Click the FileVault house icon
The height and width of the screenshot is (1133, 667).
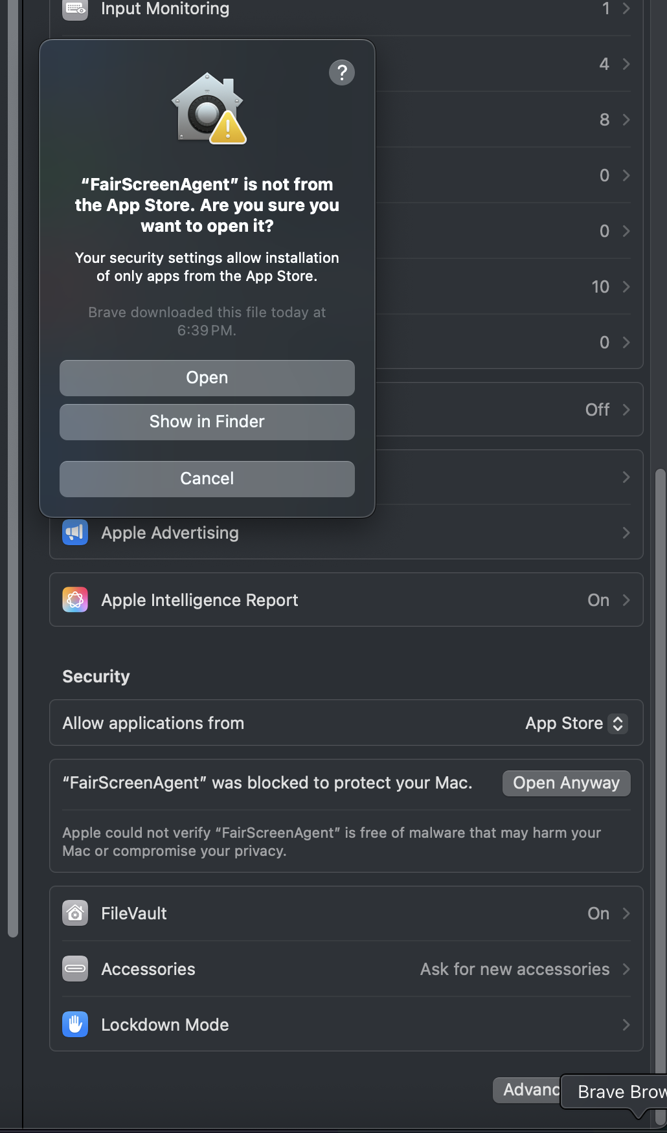[75, 914]
